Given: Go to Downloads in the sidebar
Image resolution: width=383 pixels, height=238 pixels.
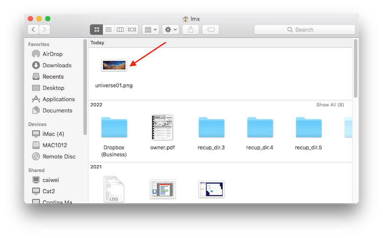Looking at the screenshot, I should [56, 65].
